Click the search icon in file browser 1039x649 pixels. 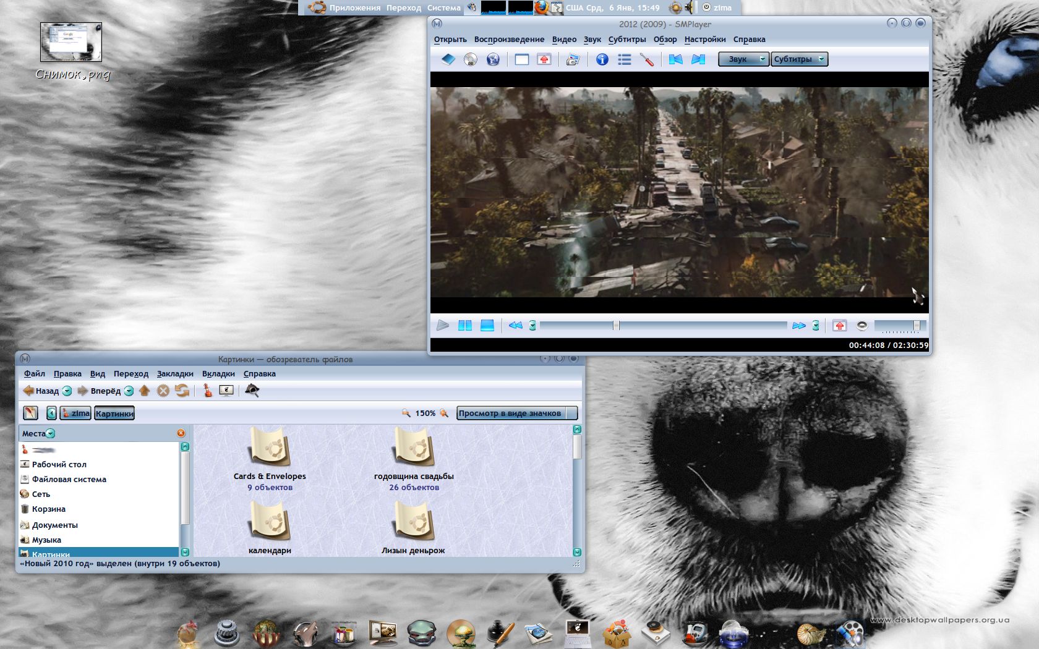point(252,391)
